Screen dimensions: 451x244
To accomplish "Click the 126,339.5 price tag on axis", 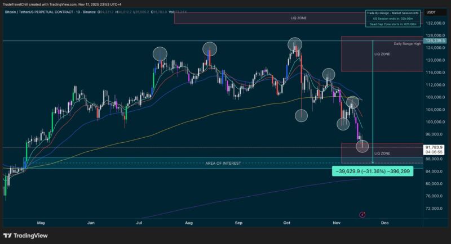I will pyautogui.click(x=435, y=40).
